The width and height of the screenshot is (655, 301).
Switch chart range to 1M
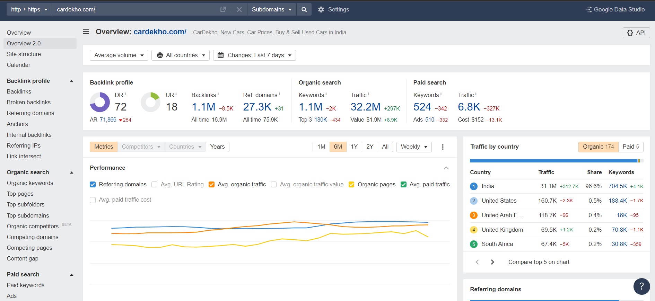(321, 147)
